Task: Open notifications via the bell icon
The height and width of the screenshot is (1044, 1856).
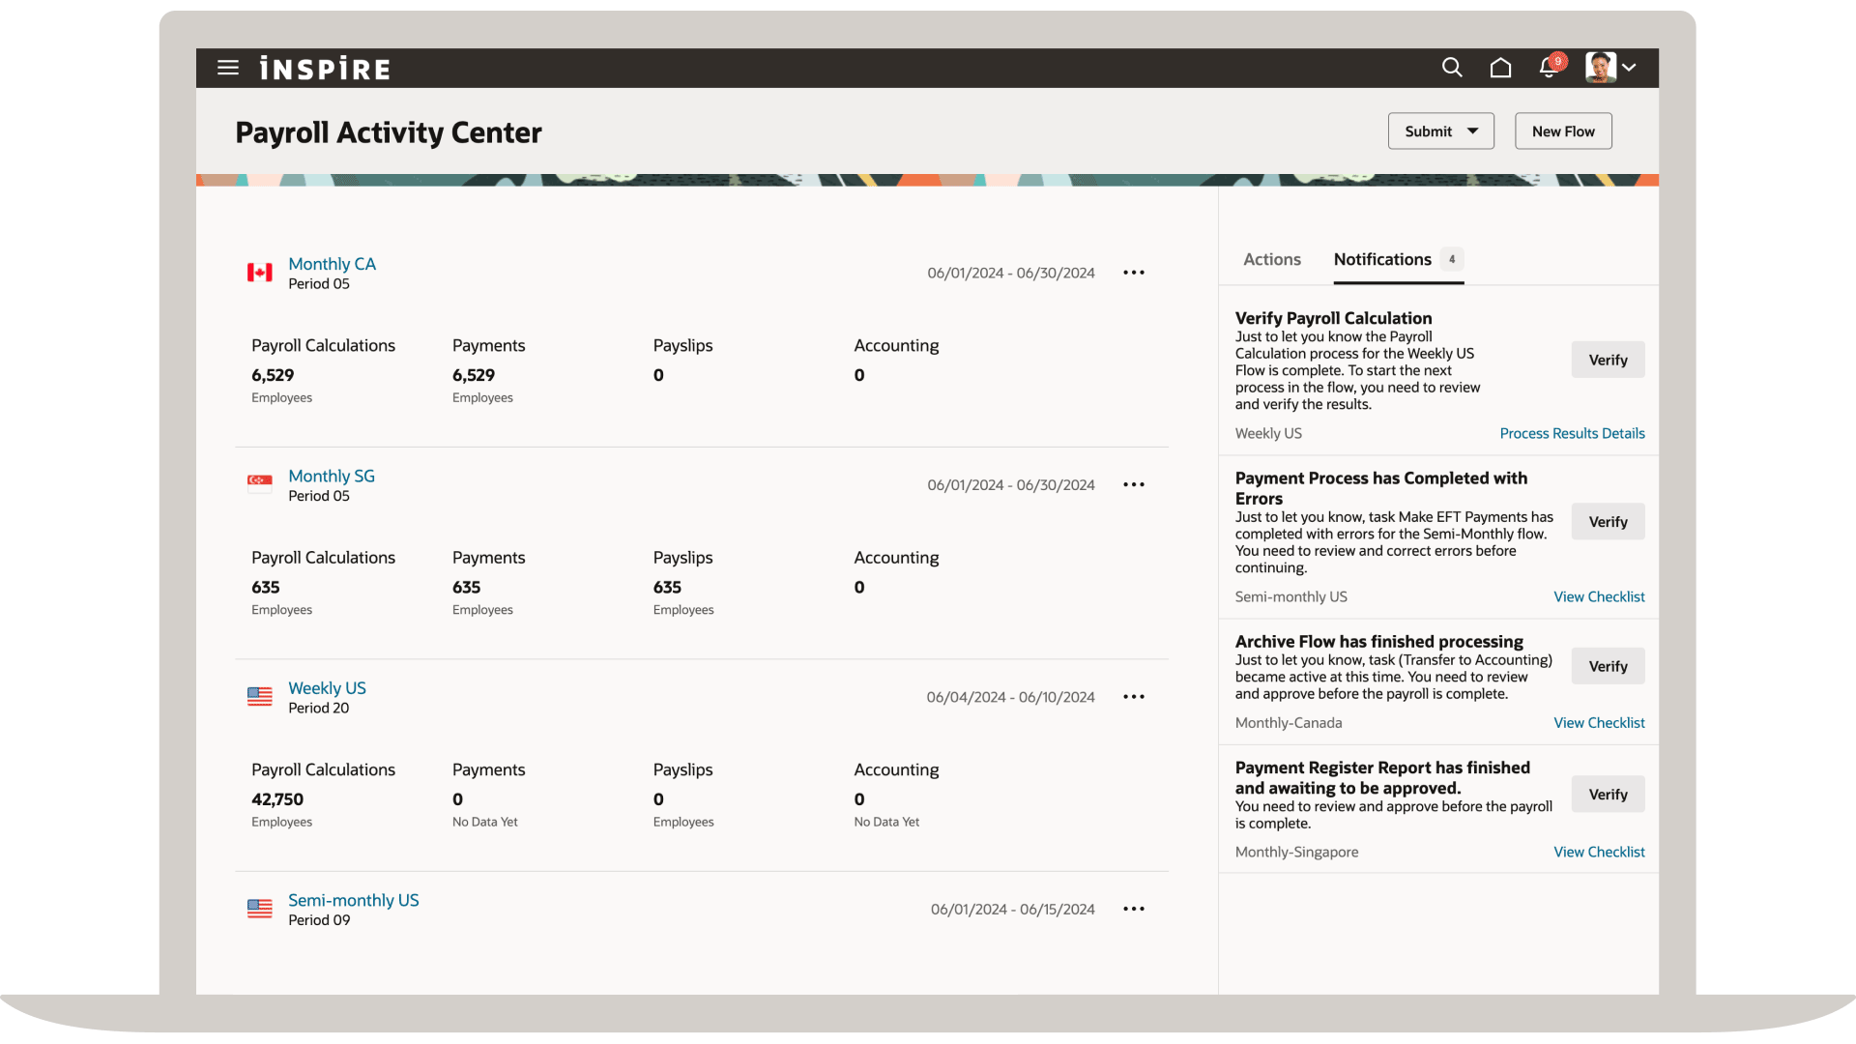Action: 1547,69
